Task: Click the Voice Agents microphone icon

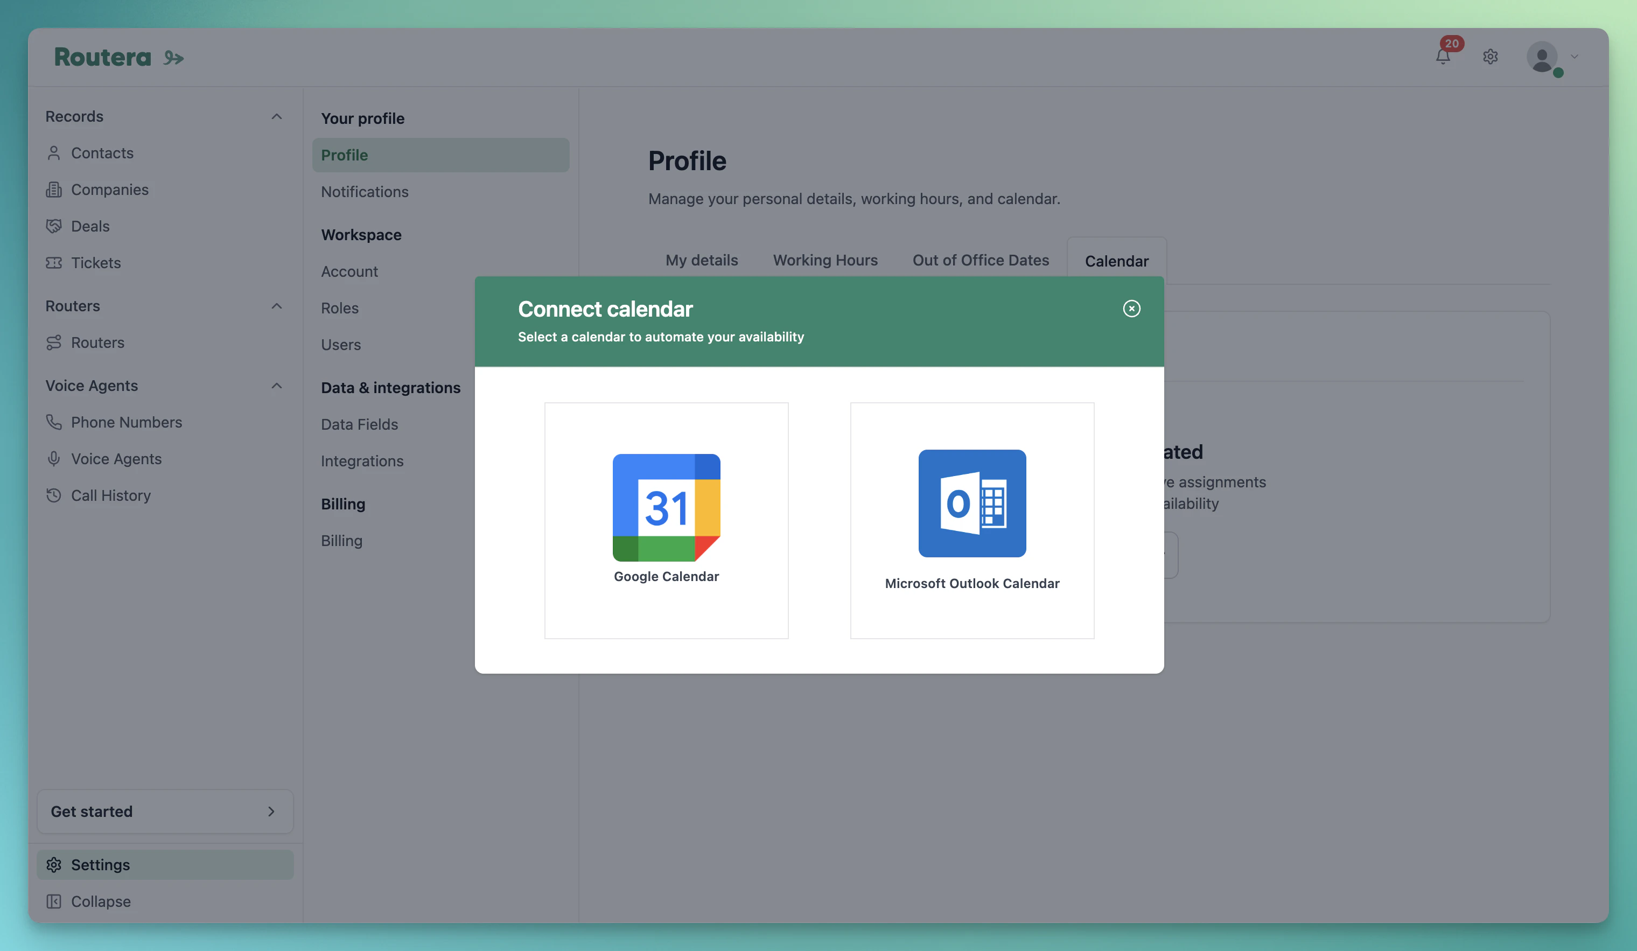Action: coord(54,459)
